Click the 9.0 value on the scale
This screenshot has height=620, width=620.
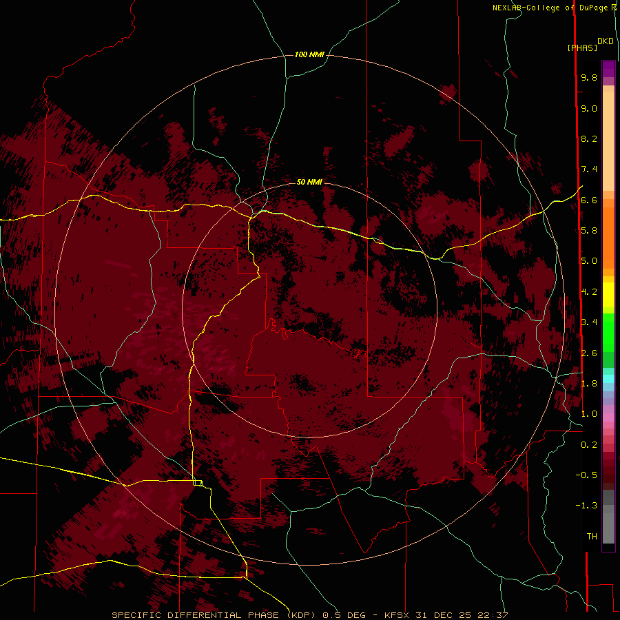[x=589, y=108]
